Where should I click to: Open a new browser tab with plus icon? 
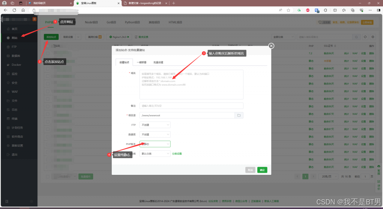tap(174, 3)
